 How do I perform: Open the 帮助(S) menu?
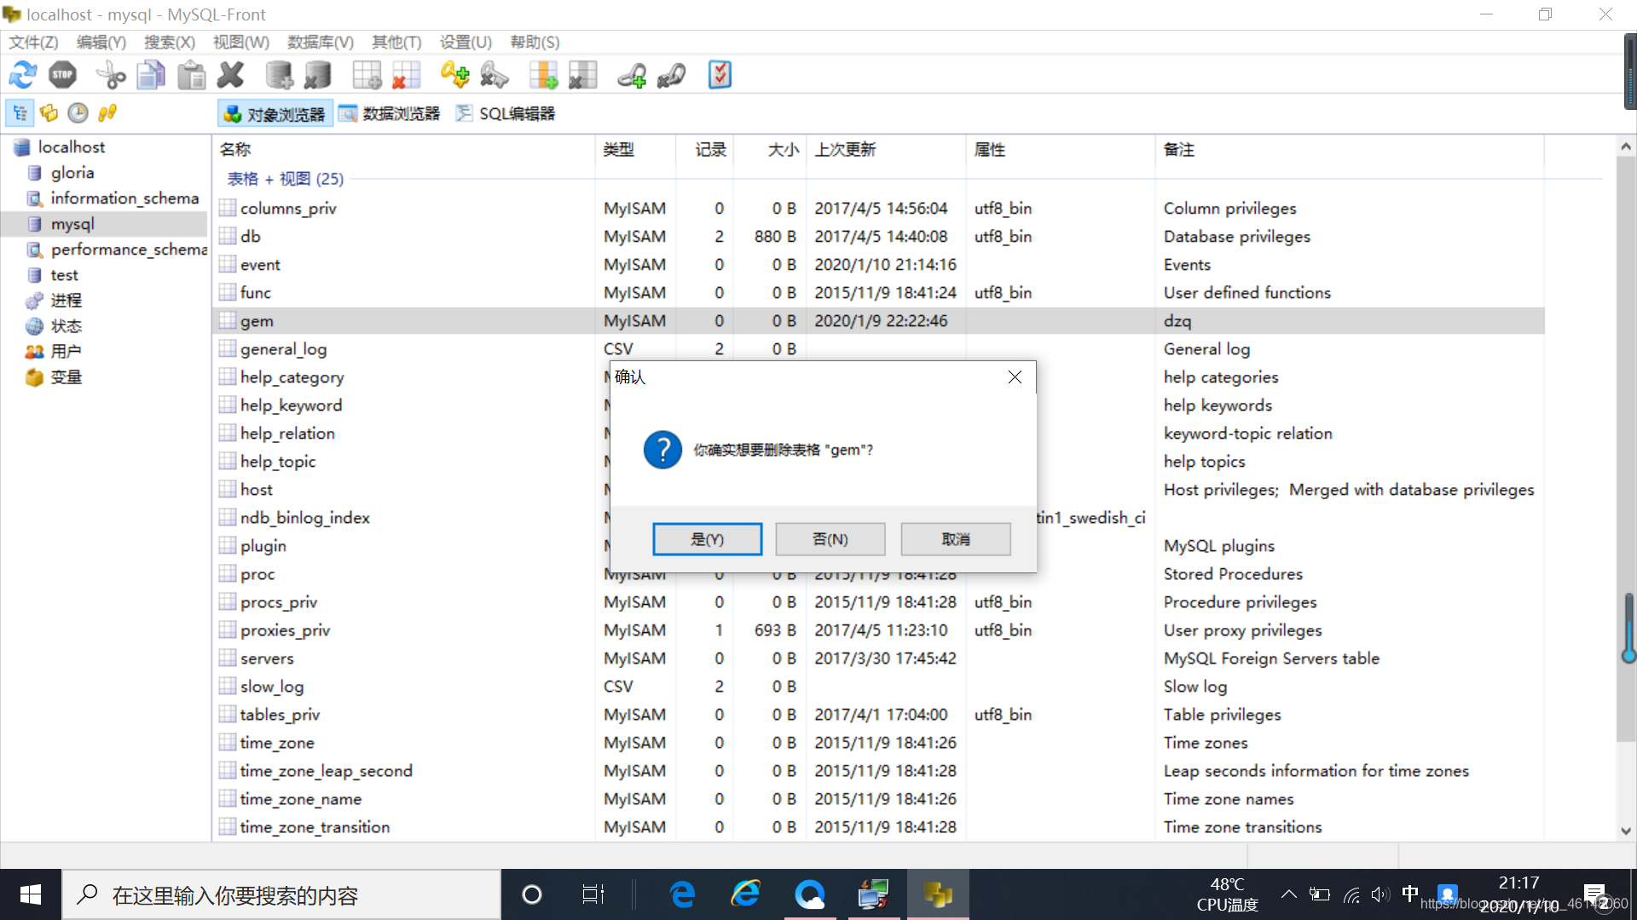535,42
